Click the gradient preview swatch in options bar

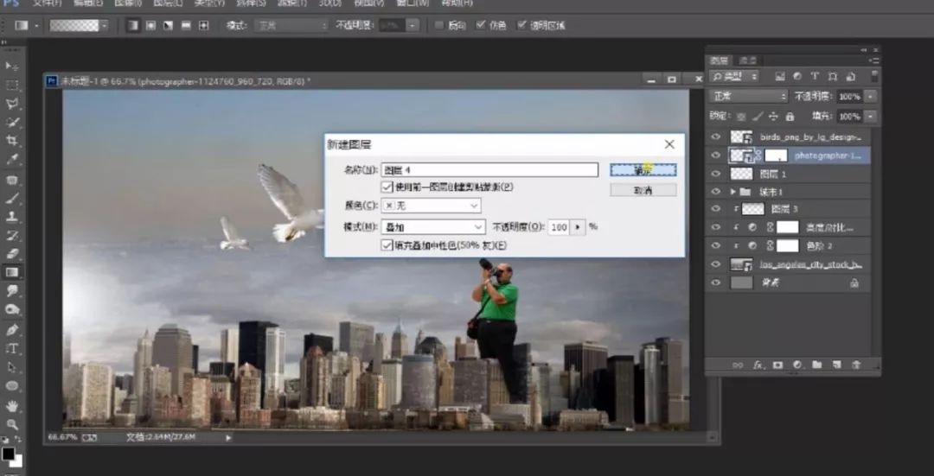pos(74,26)
